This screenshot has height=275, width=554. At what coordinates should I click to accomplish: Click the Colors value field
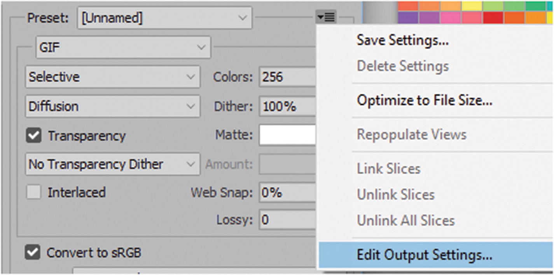(288, 77)
